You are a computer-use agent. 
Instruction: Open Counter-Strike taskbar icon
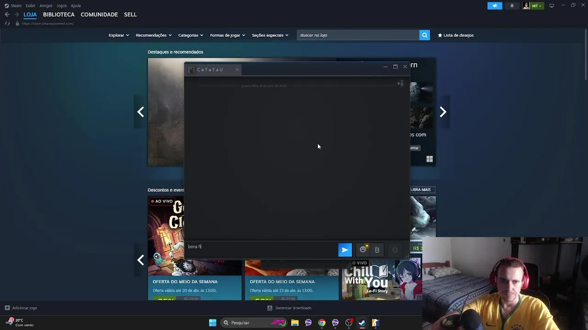pos(375,323)
